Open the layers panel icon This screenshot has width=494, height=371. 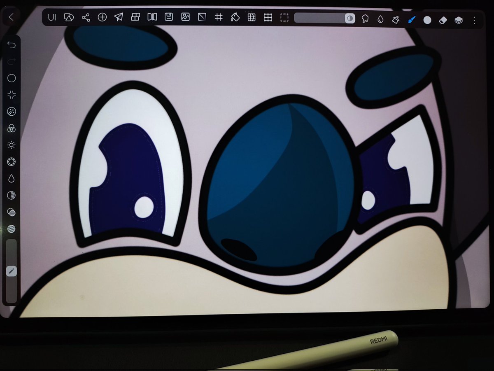point(459,20)
